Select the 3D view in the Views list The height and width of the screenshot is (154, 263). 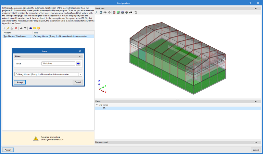point(178,108)
